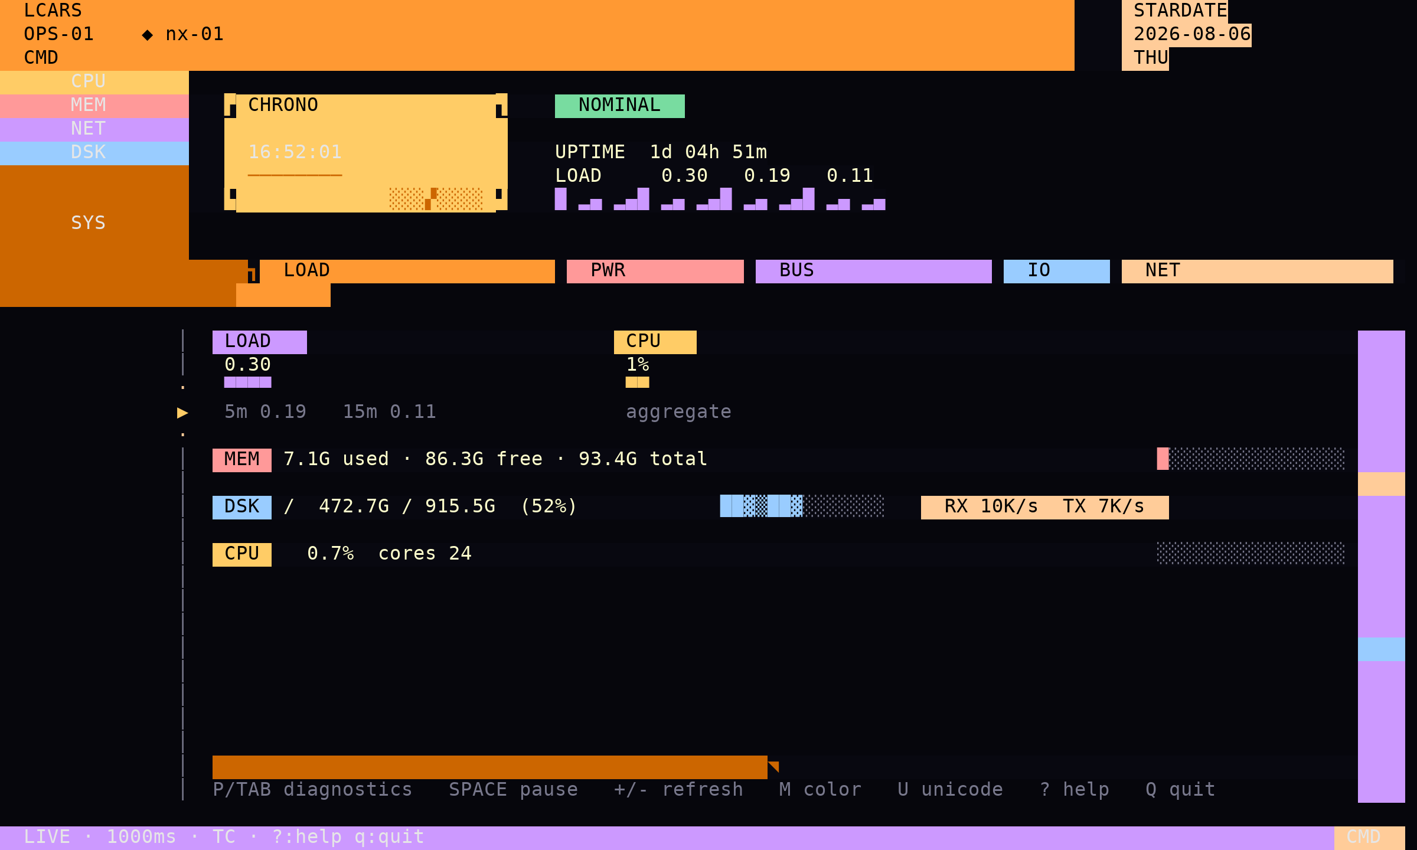Image resolution: width=1417 pixels, height=850 pixels.
Task: Click the selection arrow marker beside 5m row
Action: (x=182, y=413)
